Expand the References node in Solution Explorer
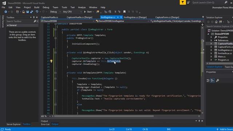 coord(211,40)
